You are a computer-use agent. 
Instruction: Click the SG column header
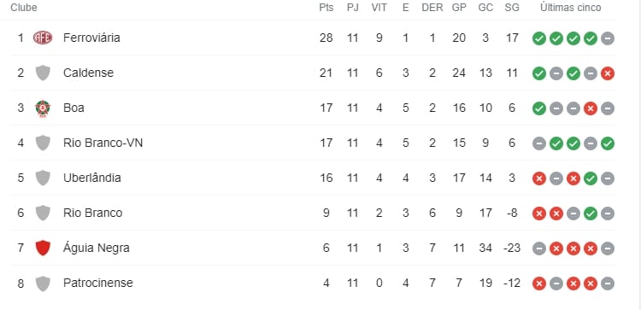[512, 8]
